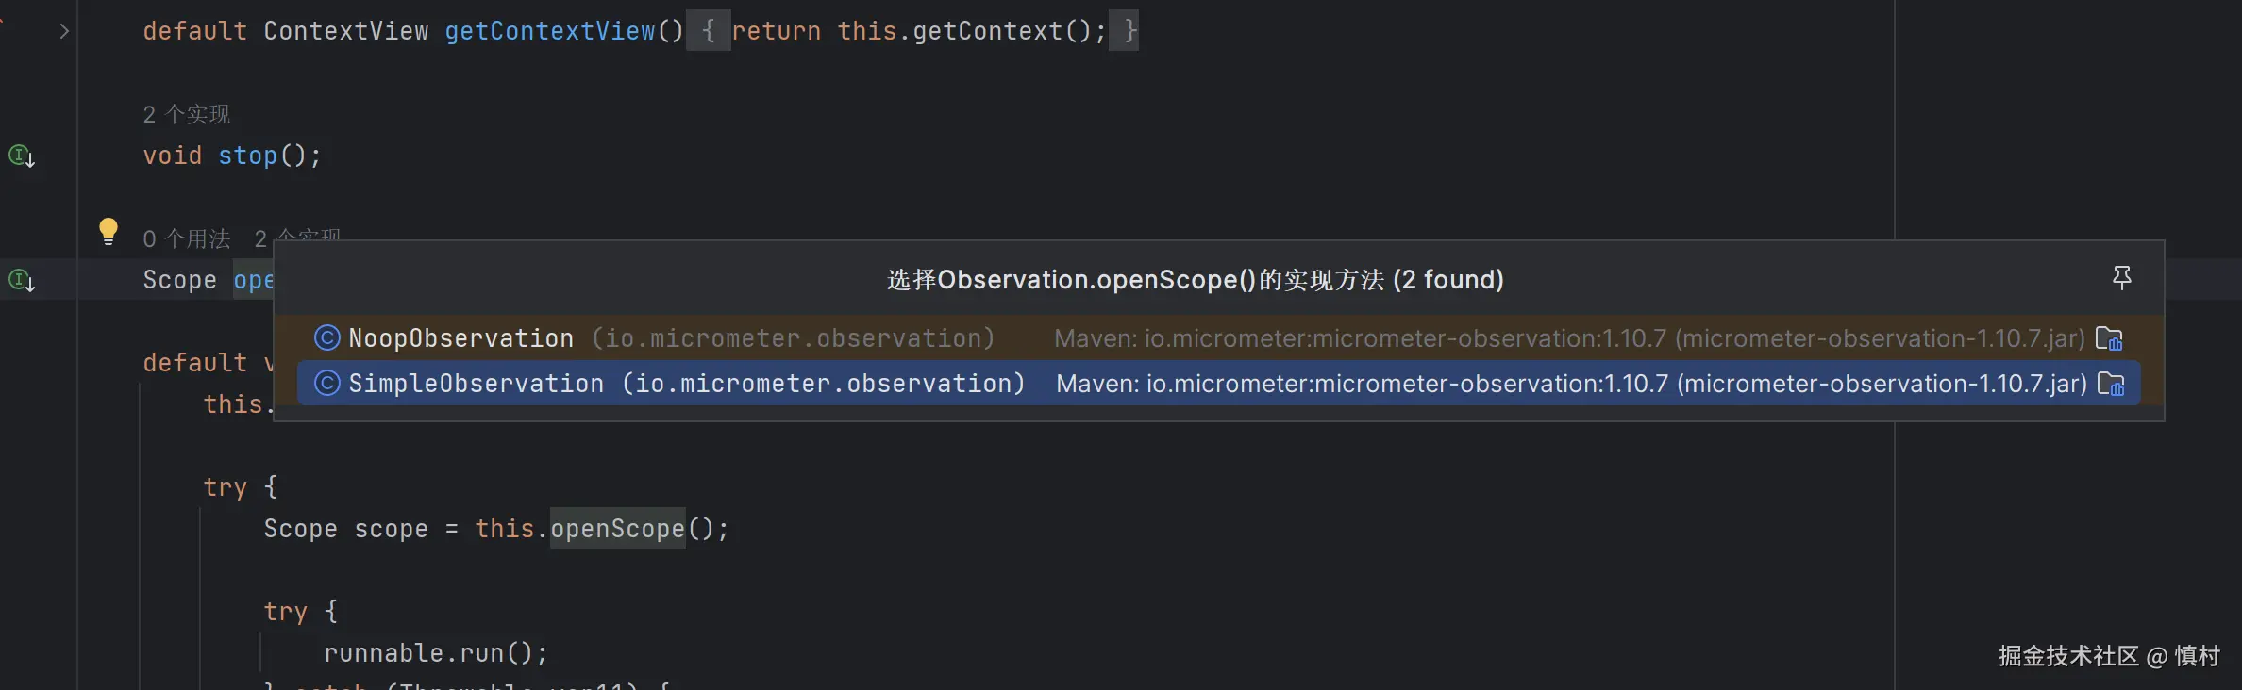Click the runnable.run() statement
The height and width of the screenshot is (690, 2242).
pyautogui.click(x=434, y=653)
